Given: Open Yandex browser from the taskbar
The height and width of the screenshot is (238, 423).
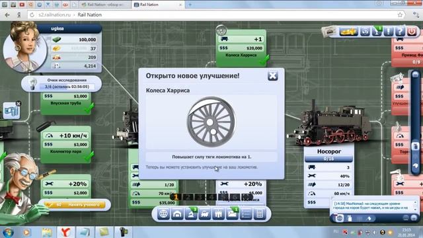Looking at the screenshot, I should tap(65, 232).
